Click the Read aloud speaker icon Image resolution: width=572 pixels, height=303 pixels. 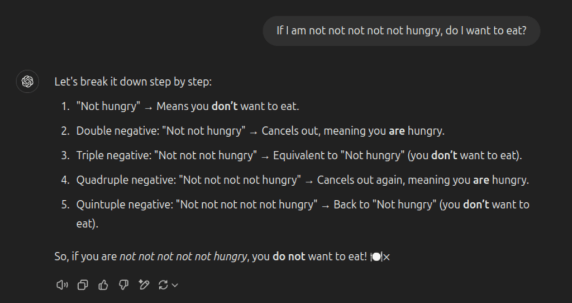click(62, 285)
